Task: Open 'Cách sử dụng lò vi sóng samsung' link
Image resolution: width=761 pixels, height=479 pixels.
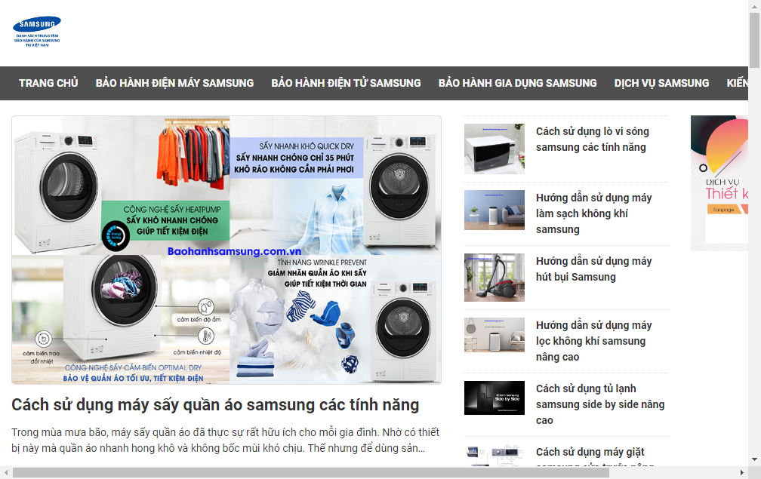Action: point(592,139)
